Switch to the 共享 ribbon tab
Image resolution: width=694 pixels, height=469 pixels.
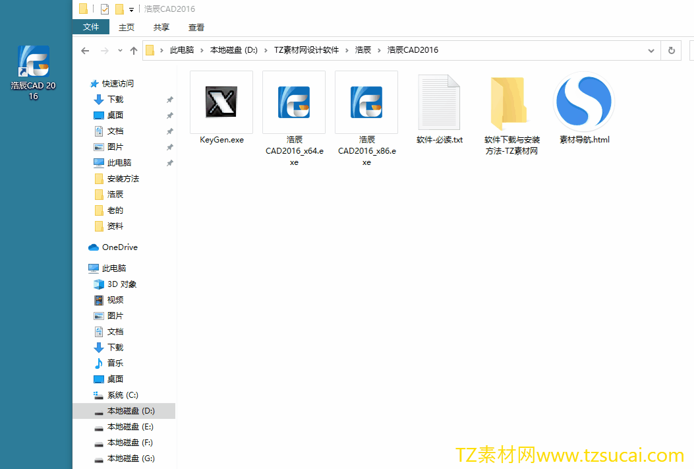point(161,28)
